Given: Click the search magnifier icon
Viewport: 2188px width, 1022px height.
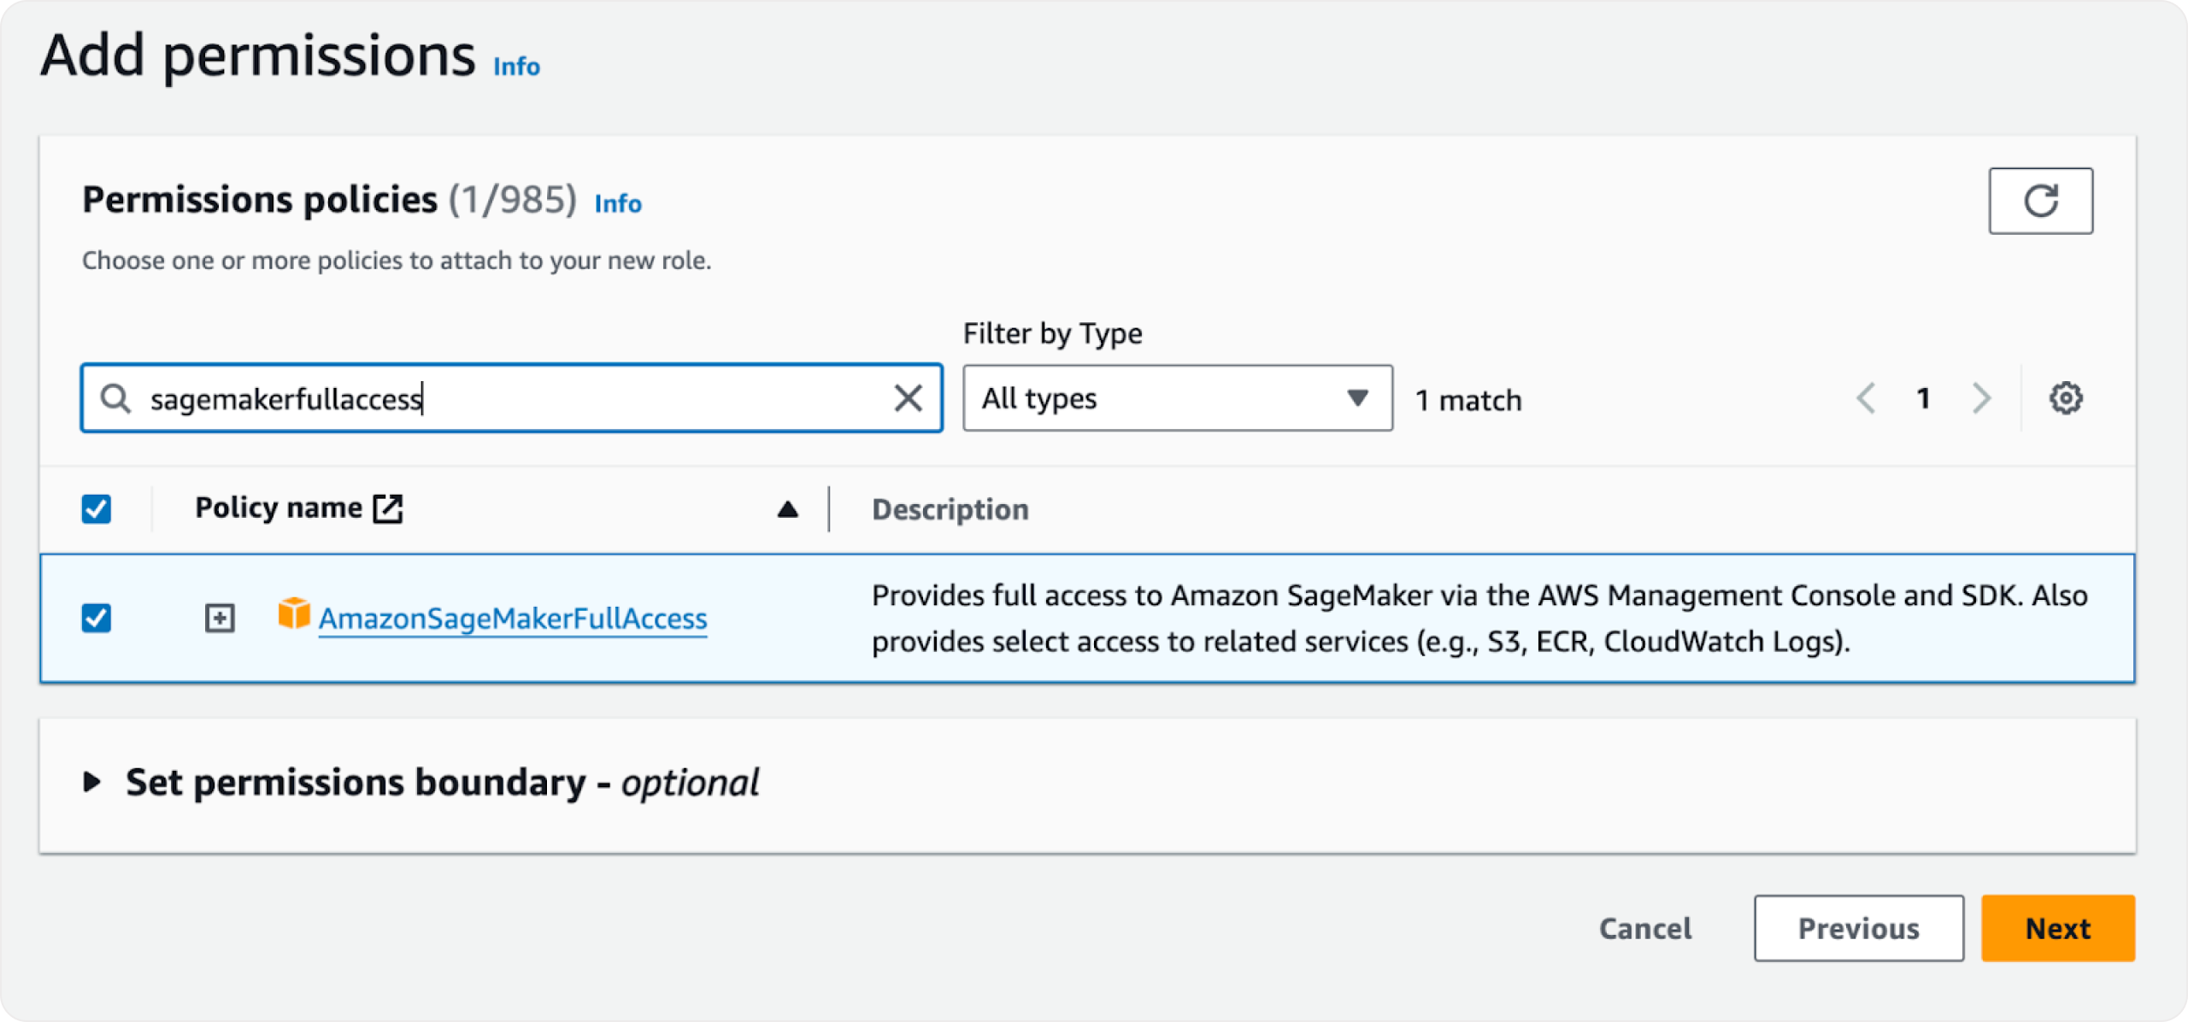Looking at the screenshot, I should coord(115,398).
